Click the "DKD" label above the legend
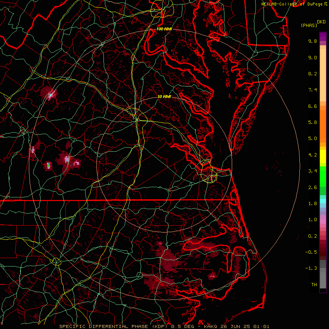 coord(321,22)
